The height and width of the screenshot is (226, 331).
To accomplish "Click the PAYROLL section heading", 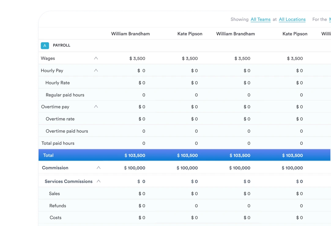I will [x=61, y=45].
